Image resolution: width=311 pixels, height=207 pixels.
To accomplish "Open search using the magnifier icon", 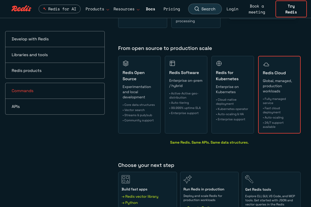I will coord(197,9).
